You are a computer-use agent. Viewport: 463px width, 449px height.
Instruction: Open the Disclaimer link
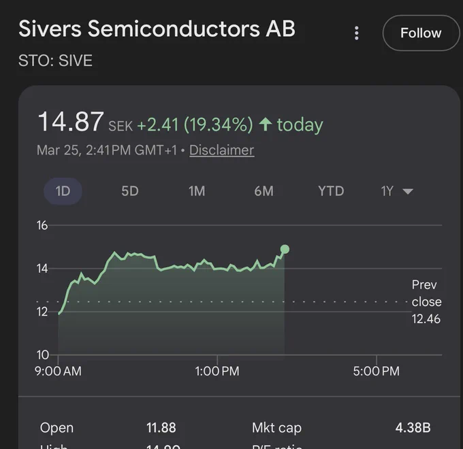pos(222,150)
